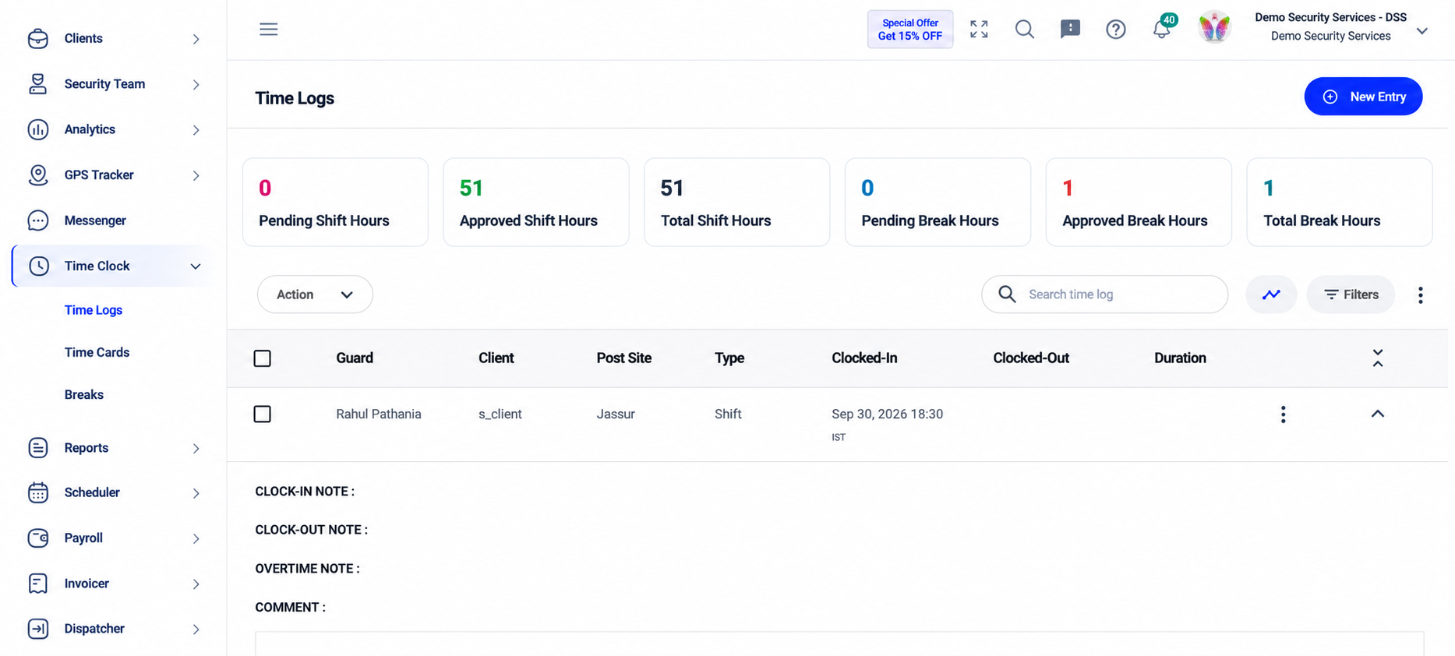Expand the Dispatcher chevron
This screenshot has width=1455, height=656.
pos(196,629)
